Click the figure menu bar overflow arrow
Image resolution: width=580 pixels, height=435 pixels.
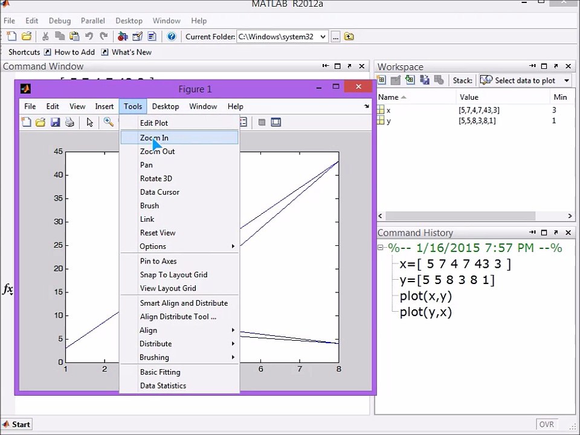coord(366,106)
